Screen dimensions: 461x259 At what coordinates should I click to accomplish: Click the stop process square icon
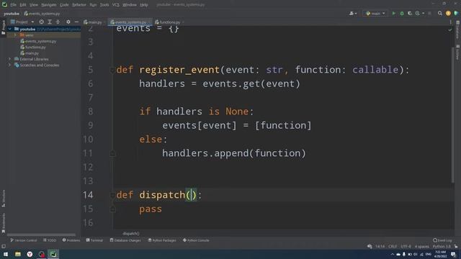click(429, 14)
